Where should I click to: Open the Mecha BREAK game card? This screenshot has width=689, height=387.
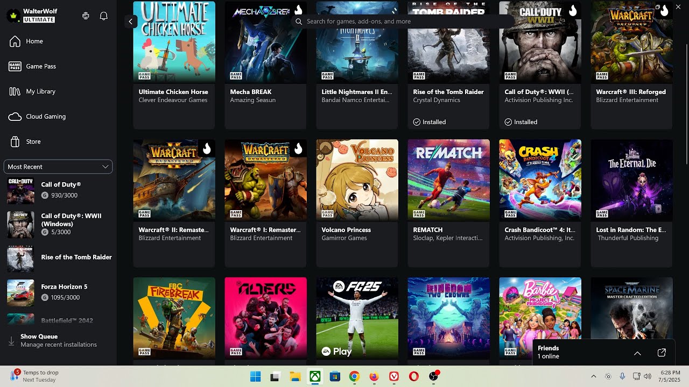coord(265,65)
